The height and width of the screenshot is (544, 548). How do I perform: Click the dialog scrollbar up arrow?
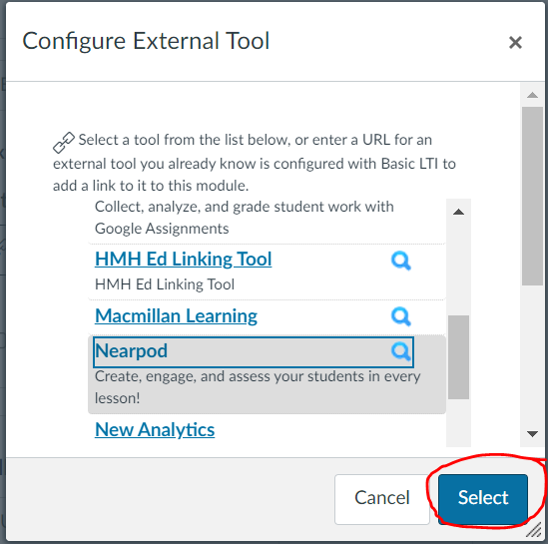[532, 95]
